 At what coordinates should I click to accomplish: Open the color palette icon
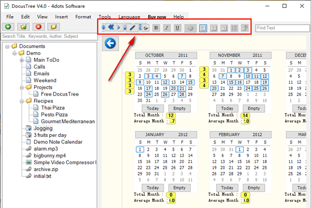point(190,28)
